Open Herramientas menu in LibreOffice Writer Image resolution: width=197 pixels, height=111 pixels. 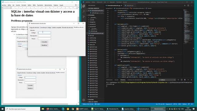(x=48, y=5)
